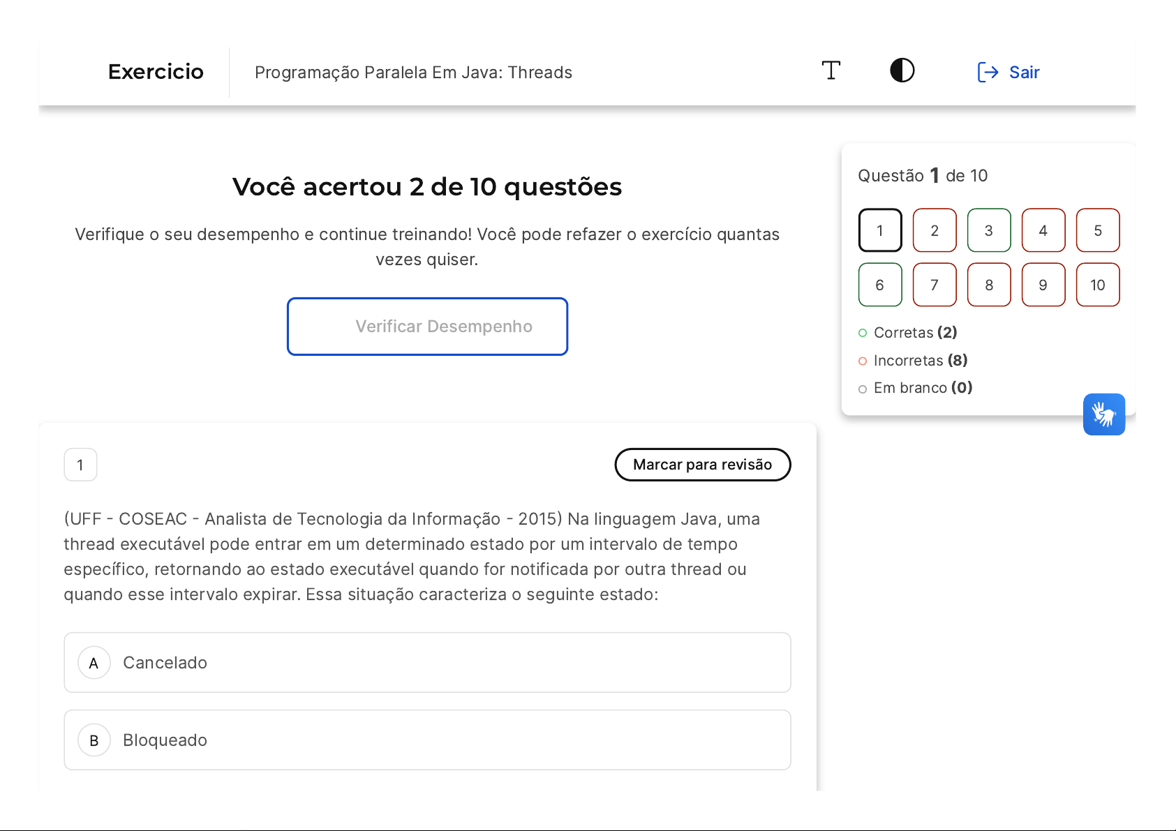Open the sign language accessibility widget

[1103, 414]
